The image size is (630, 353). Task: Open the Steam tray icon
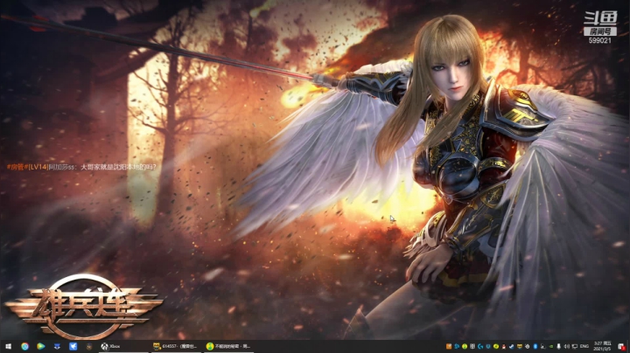click(512, 346)
